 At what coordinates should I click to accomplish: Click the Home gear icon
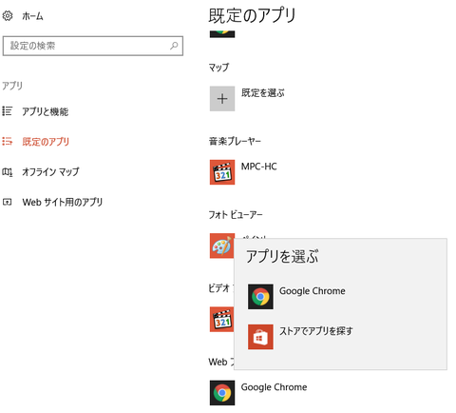[8, 16]
